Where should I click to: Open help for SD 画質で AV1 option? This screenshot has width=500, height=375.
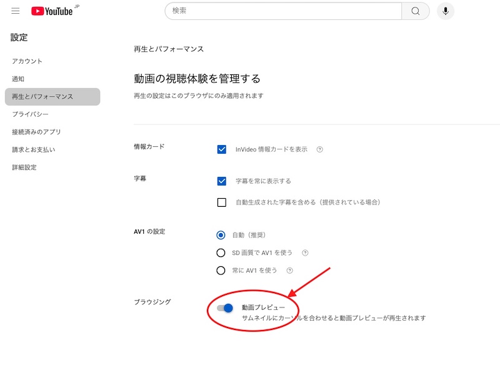coord(305,252)
